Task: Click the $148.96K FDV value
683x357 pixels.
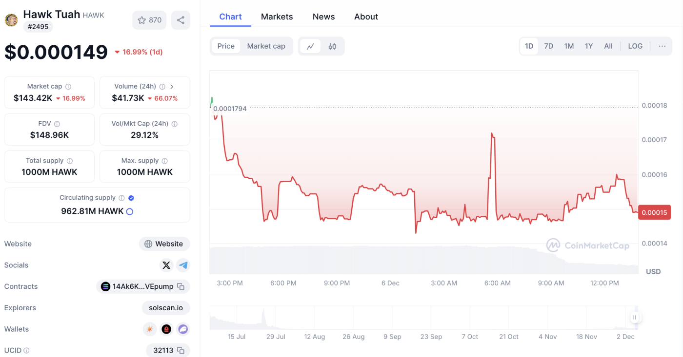Action: pos(49,135)
